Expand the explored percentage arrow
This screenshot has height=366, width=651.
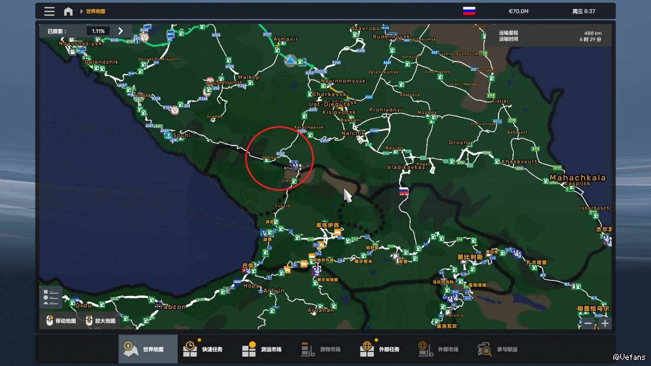(x=121, y=31)
